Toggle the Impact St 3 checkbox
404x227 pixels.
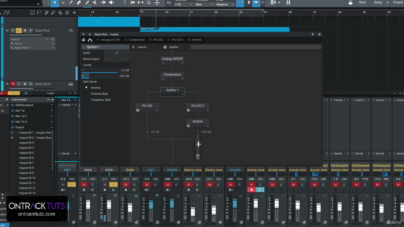12,143
